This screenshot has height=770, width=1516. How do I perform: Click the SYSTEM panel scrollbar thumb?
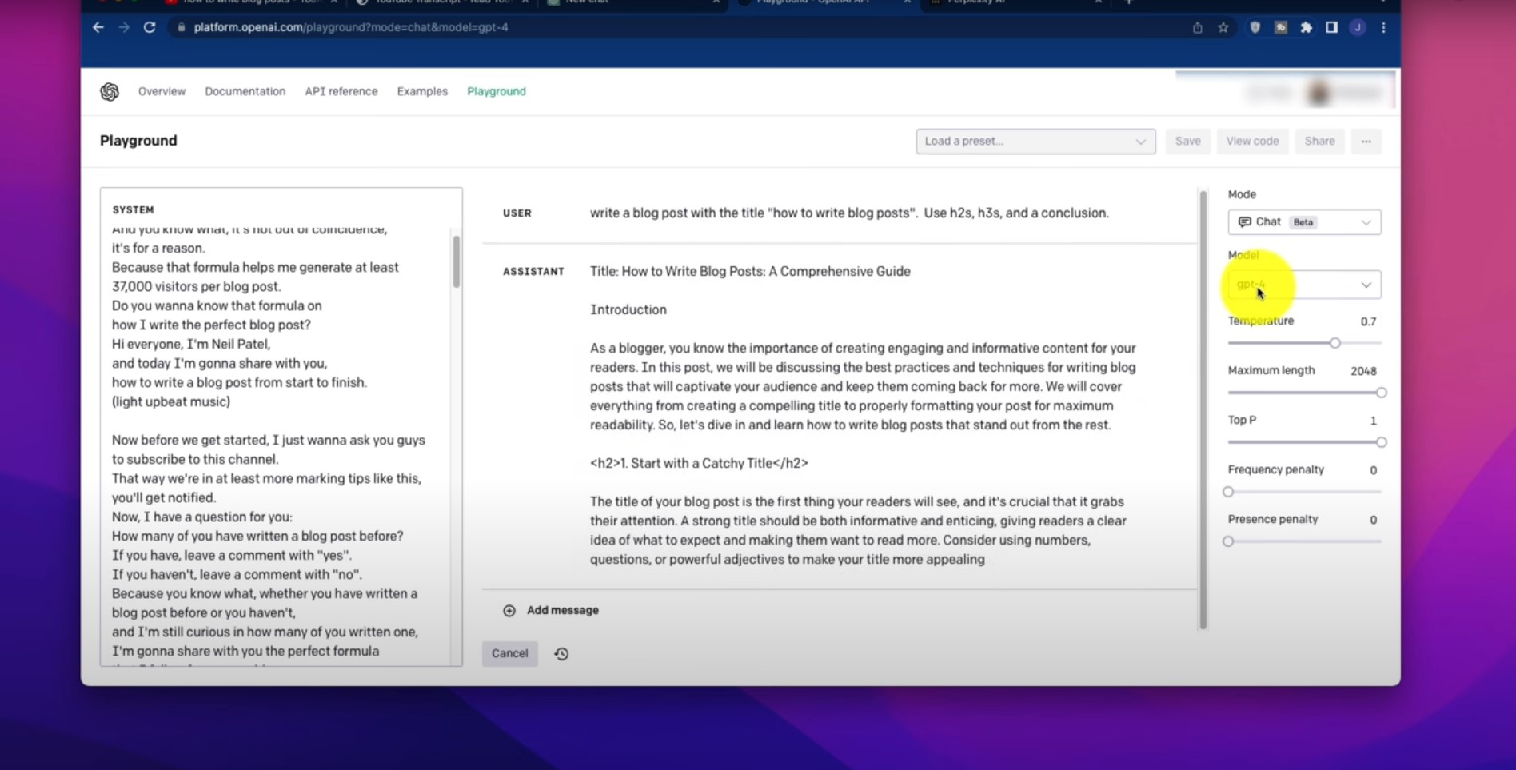point(457,261)
